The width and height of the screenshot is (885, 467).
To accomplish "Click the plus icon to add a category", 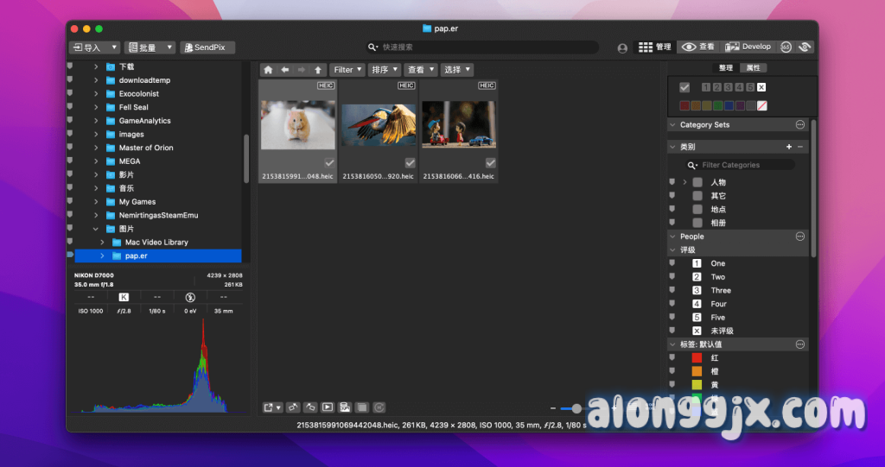I will 788,148.
